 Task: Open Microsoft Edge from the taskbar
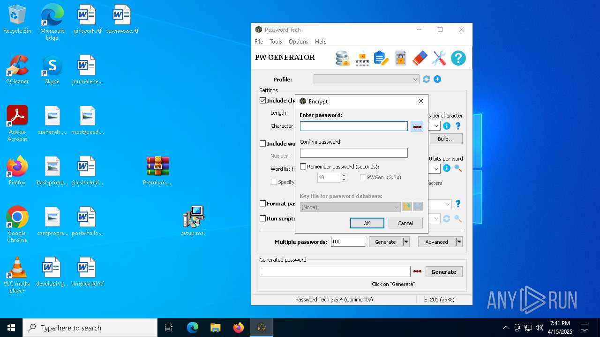click(x=193, y=328)
